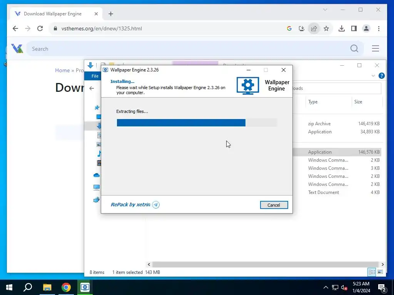Navigate back in File Explorer
Viewport: 394px width, 295px height.
click(x=92, y=88)
